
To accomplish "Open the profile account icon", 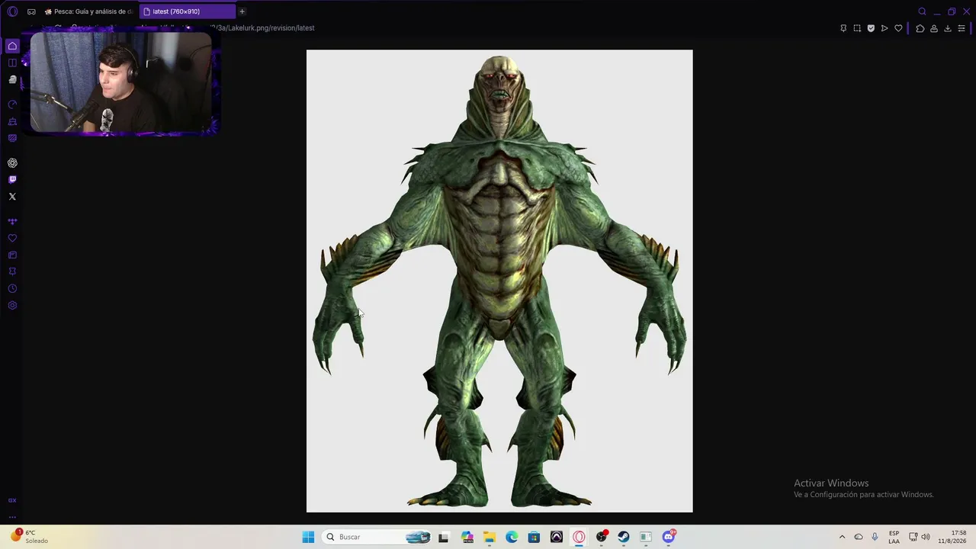I will click(x=934, y=28).
